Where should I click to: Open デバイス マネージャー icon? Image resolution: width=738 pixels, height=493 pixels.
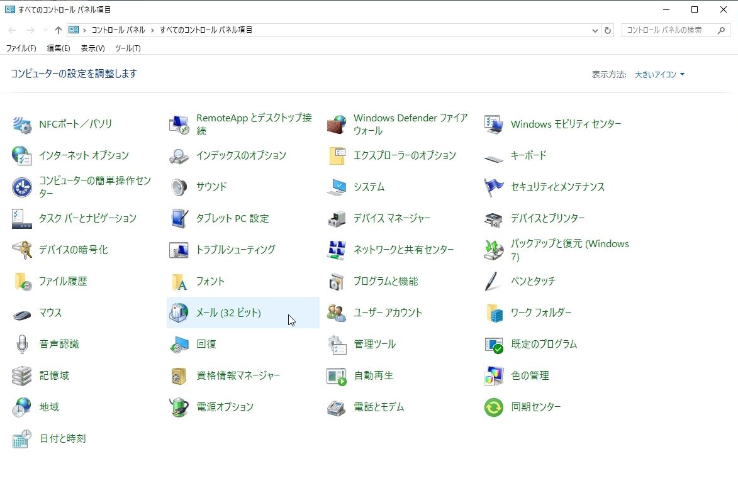336,219
